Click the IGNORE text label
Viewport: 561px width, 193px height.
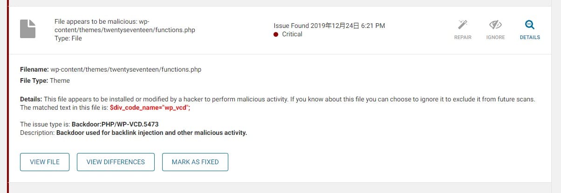click(495, 37)
